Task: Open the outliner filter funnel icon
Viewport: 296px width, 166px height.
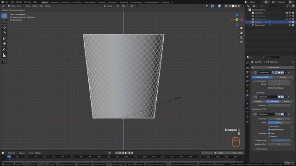Action: (288, 6)
